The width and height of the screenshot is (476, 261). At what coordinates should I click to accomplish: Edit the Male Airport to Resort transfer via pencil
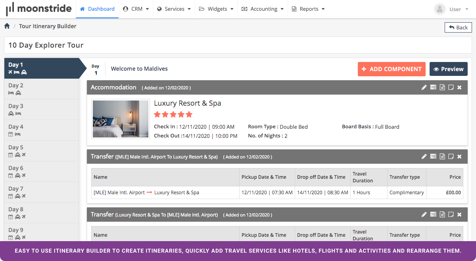tap(424, 157)
